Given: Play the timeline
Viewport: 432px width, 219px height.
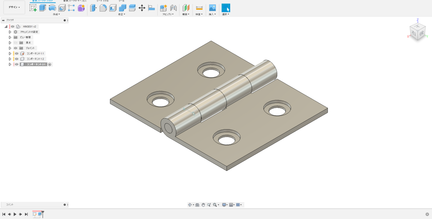Looking at the screenshot, I should [x=15, y=214].
